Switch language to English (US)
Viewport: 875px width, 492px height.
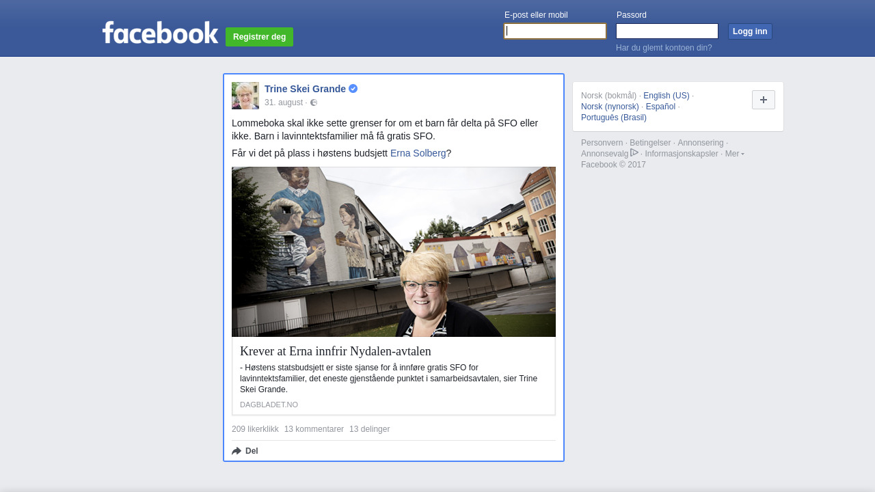coord(667,96)
